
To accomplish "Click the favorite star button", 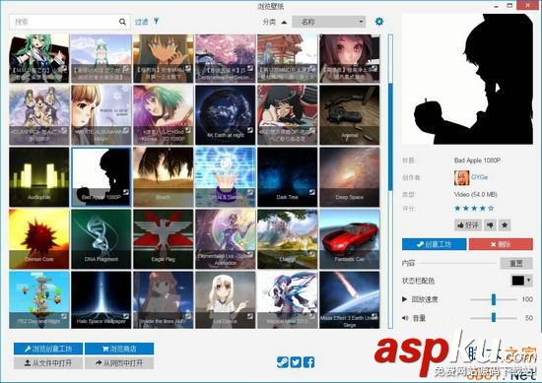I will click(x=505, y=225).
